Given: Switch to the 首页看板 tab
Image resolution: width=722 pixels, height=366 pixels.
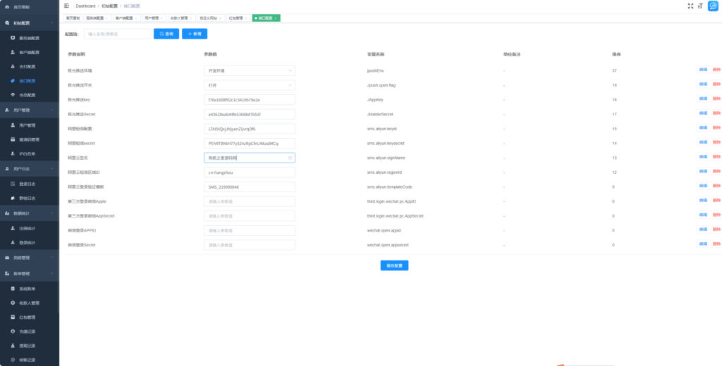Looking at the screenshot, I should [73, 18].
